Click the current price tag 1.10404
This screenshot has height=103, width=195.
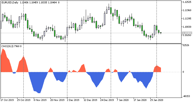[187, 33]
